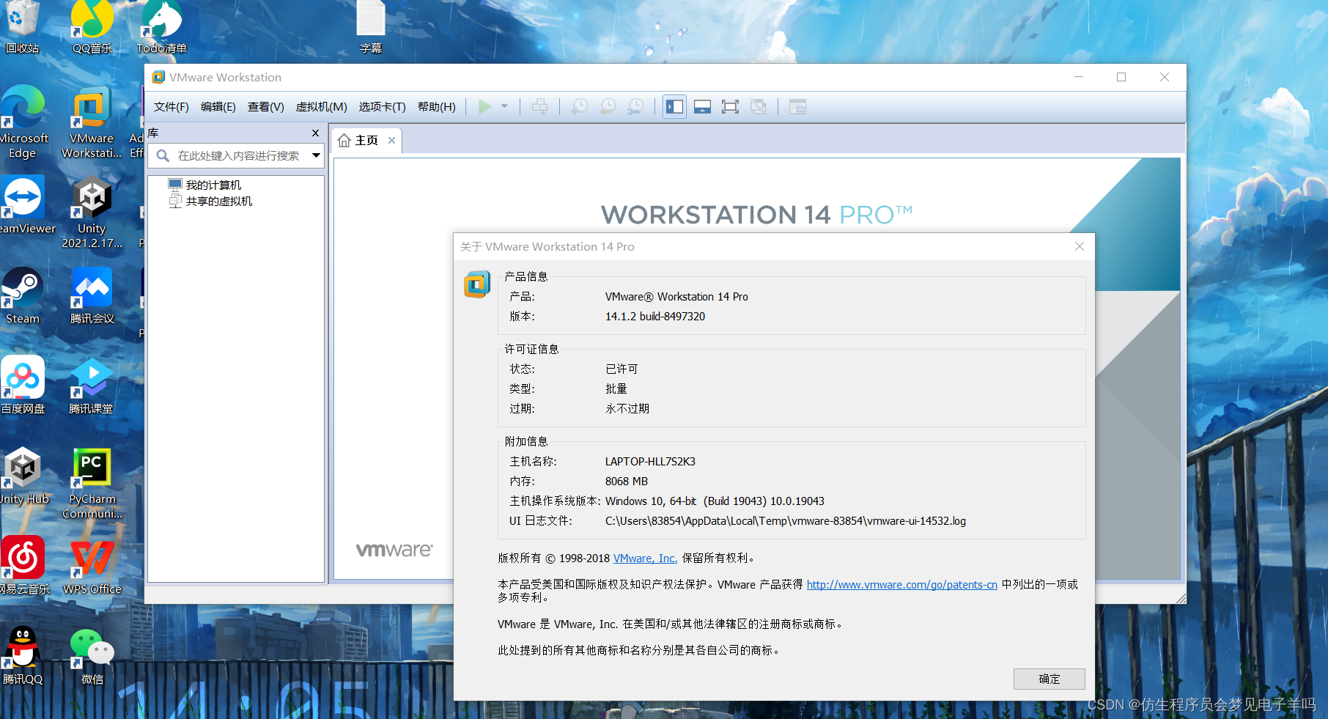Click the green Power On play button
1328x719 pixels.
pos(484,107)
